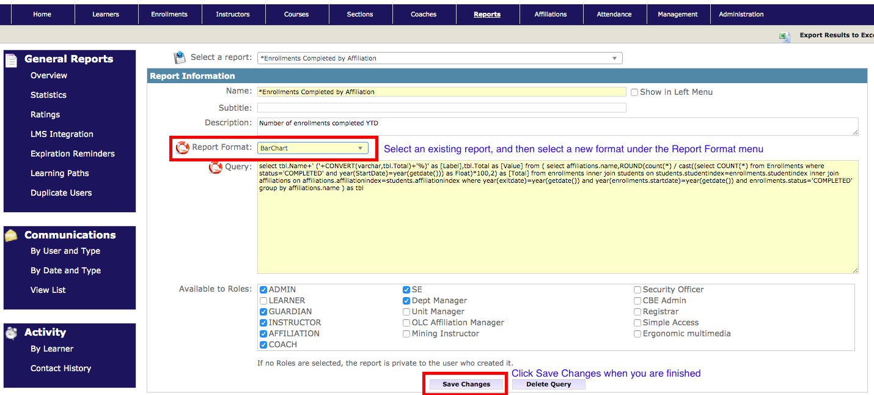Open the LMS Integration report link
Image resolution: width=874 pixels, height=395 pixels.
tap(62, 135)
